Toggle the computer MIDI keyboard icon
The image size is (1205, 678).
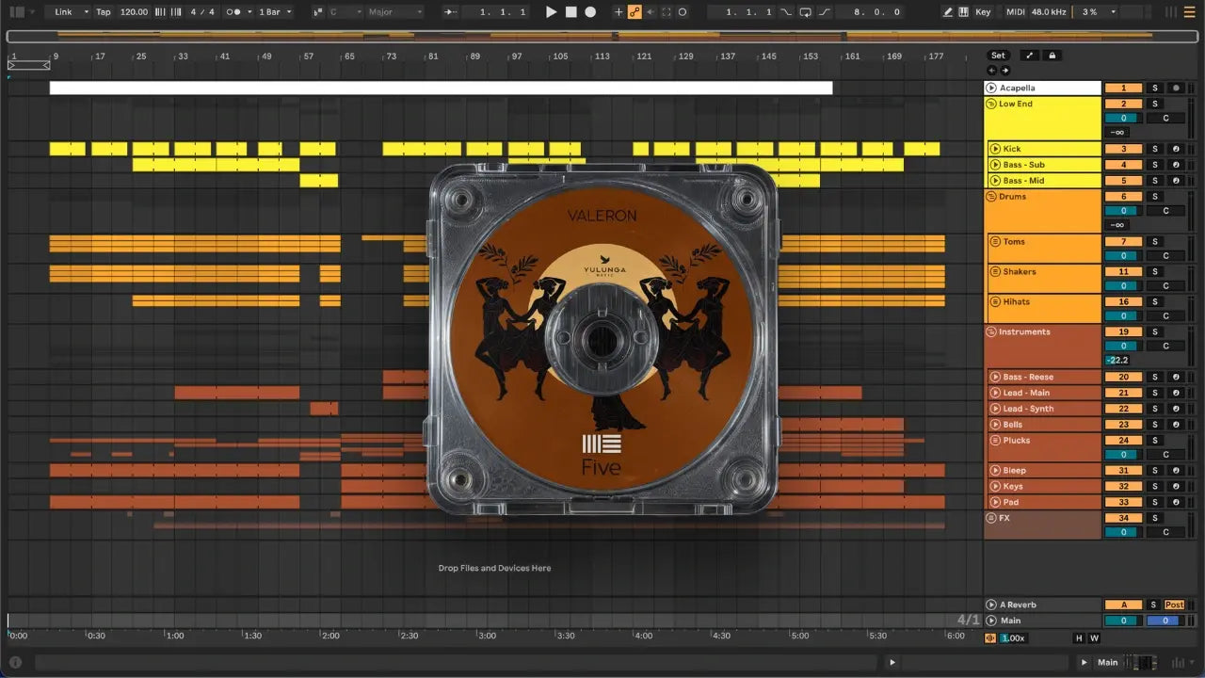coord(963,12)
